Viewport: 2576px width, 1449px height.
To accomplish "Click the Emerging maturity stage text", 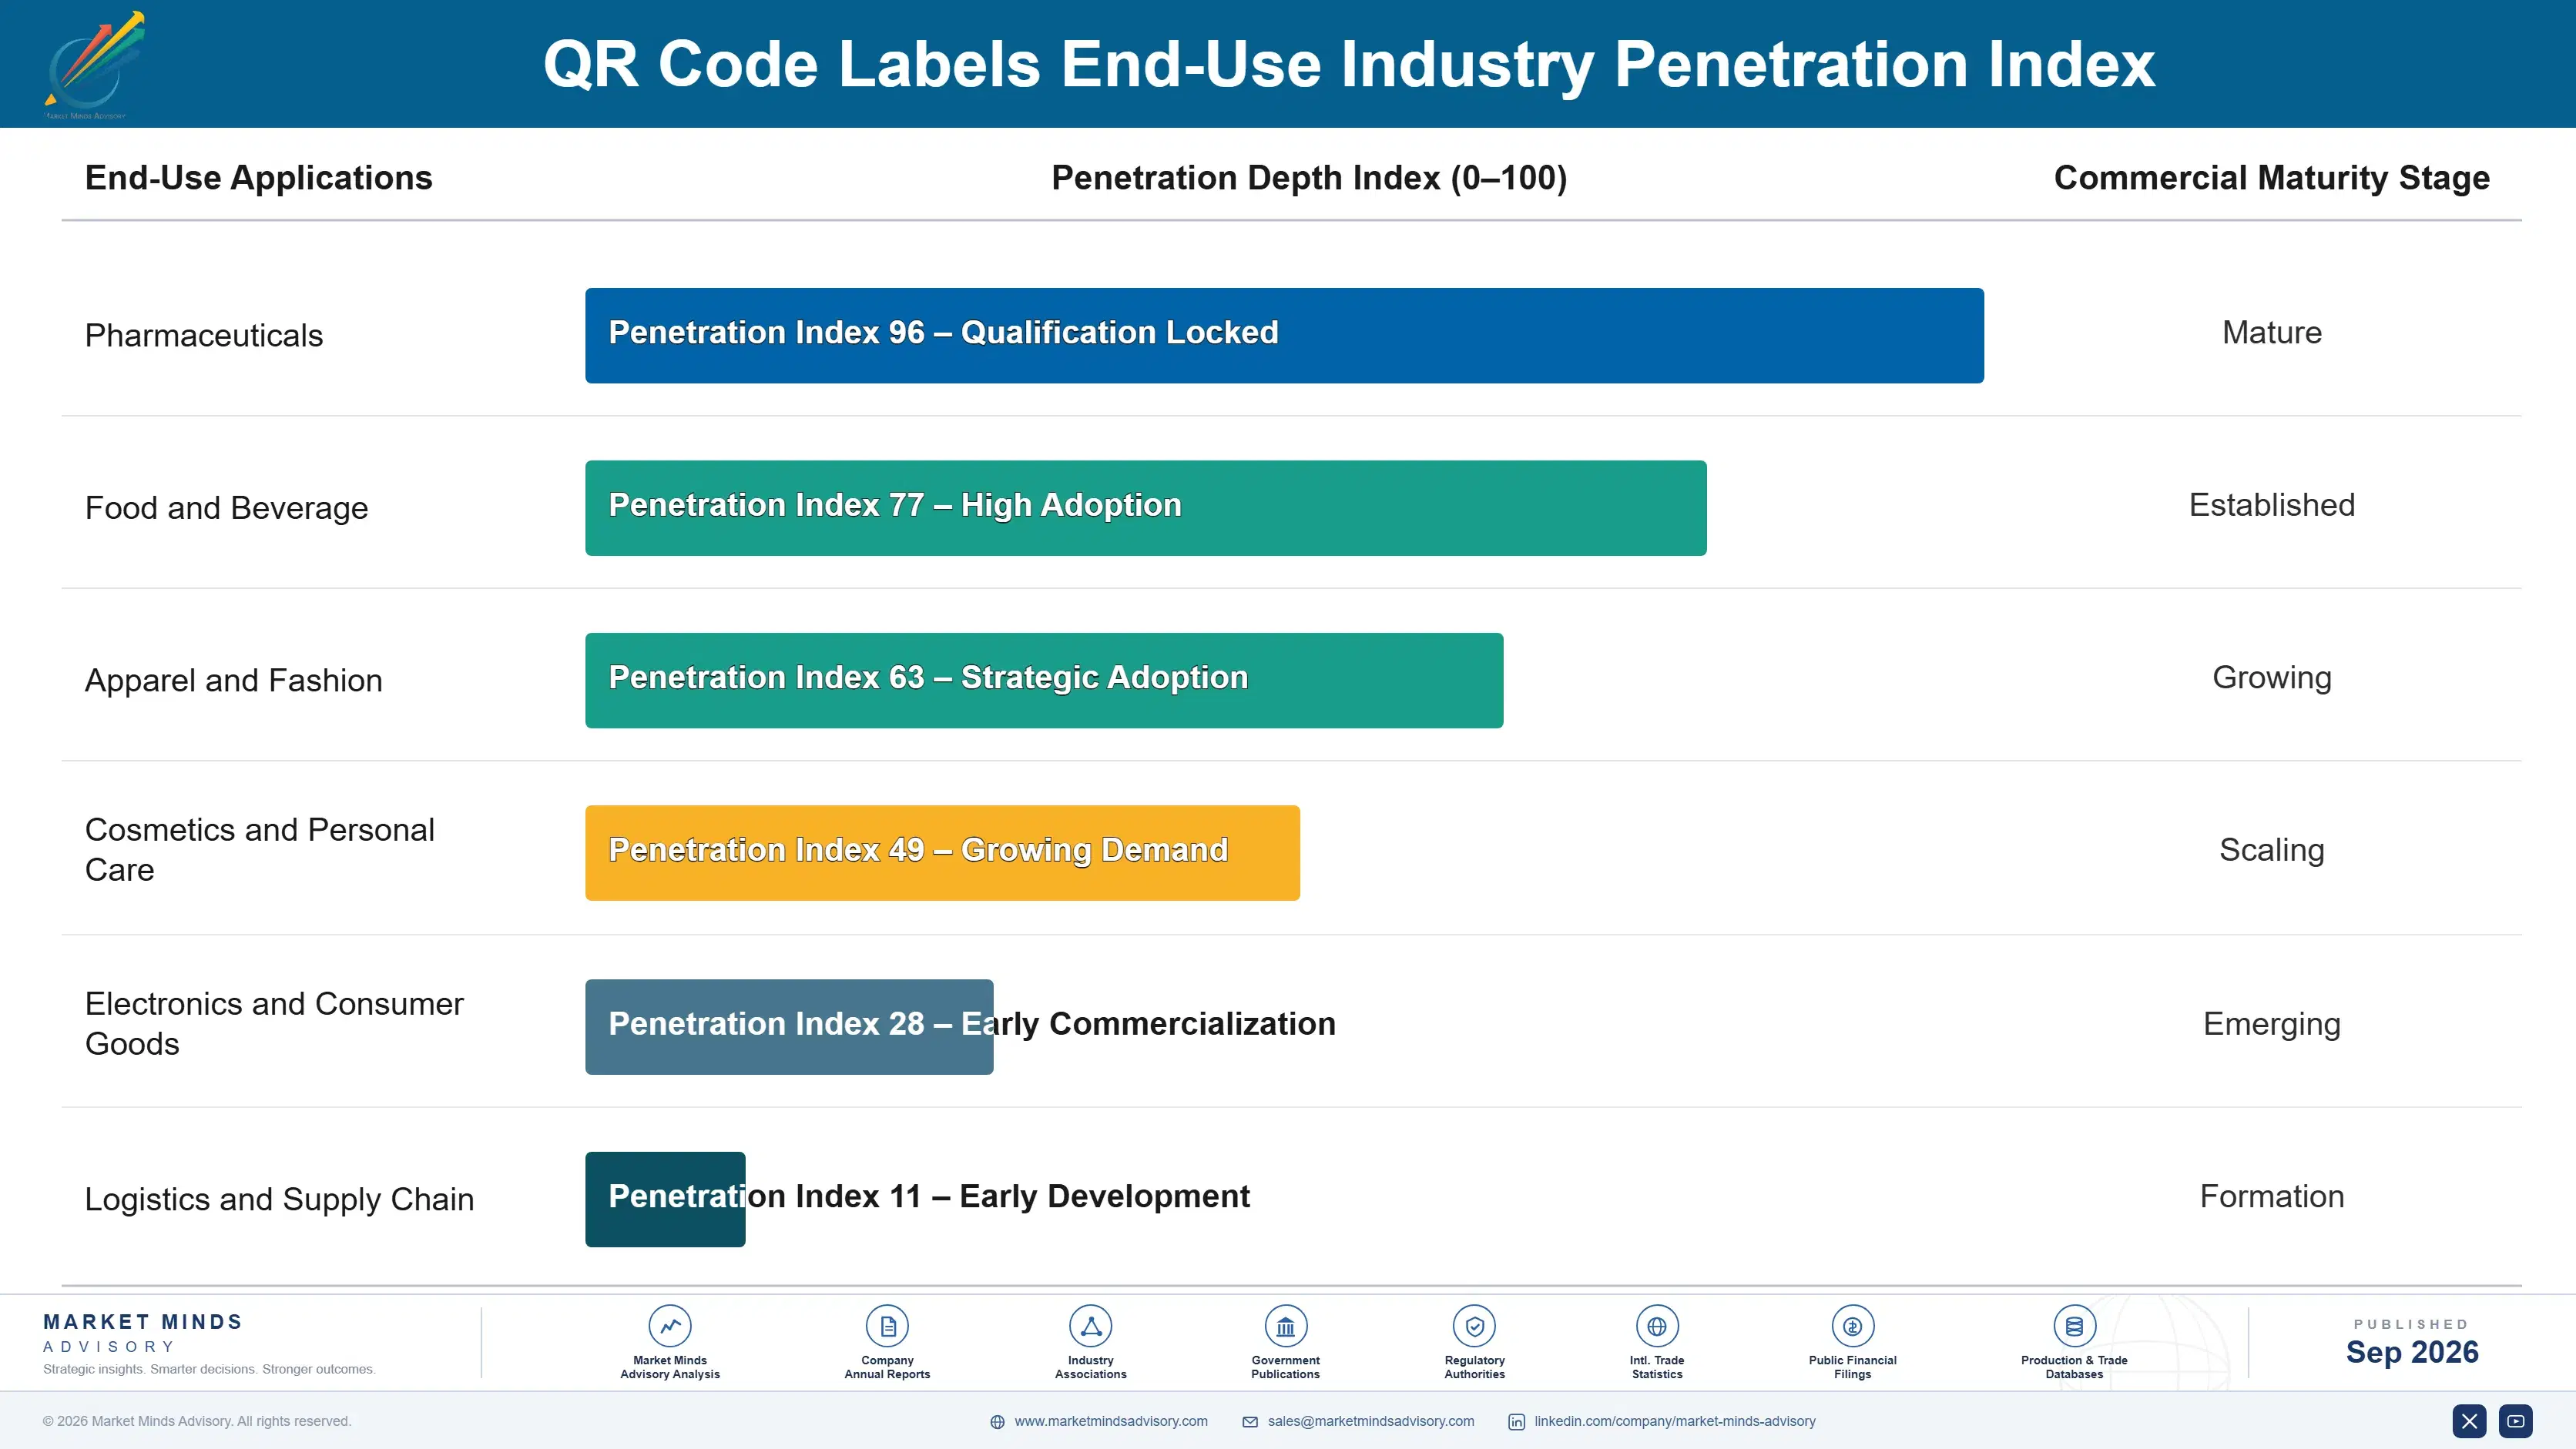I will point(2272,1024).
